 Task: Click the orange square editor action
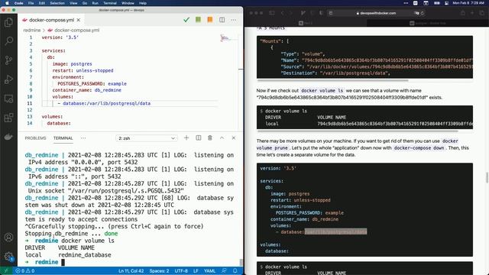pos(210,20)
